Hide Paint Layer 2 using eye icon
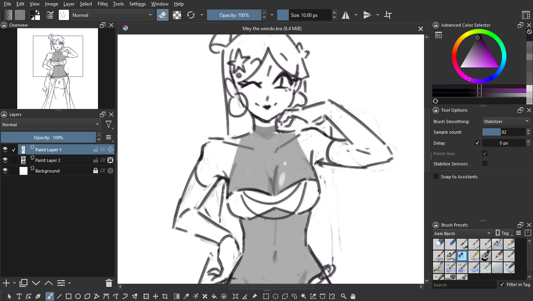 5,160
